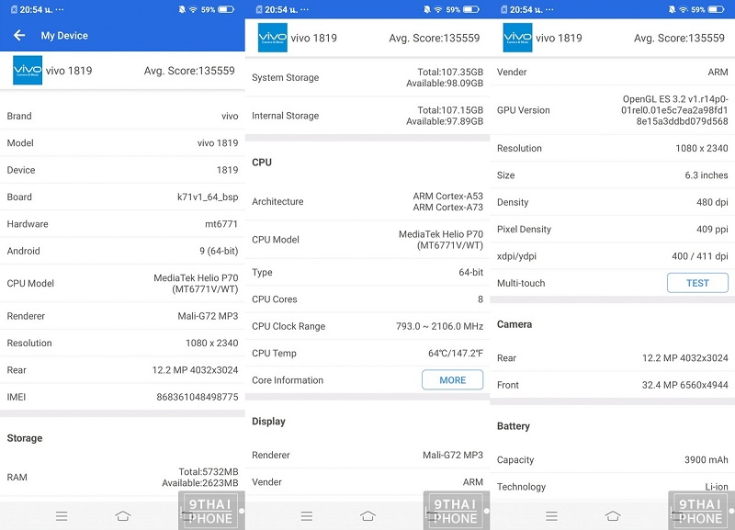Select the Rear camera row on left screen

(122, 370)
